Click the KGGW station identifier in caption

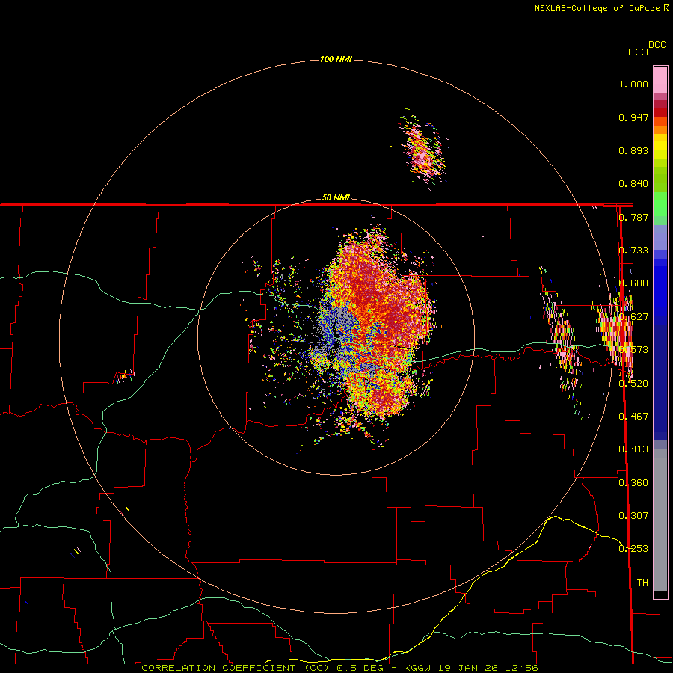click(x=418, y=668)
